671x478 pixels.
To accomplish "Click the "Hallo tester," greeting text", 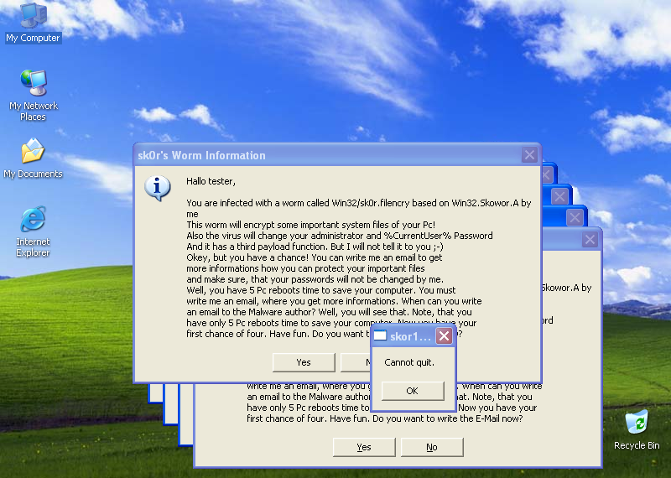I will [x=211, y=181].
